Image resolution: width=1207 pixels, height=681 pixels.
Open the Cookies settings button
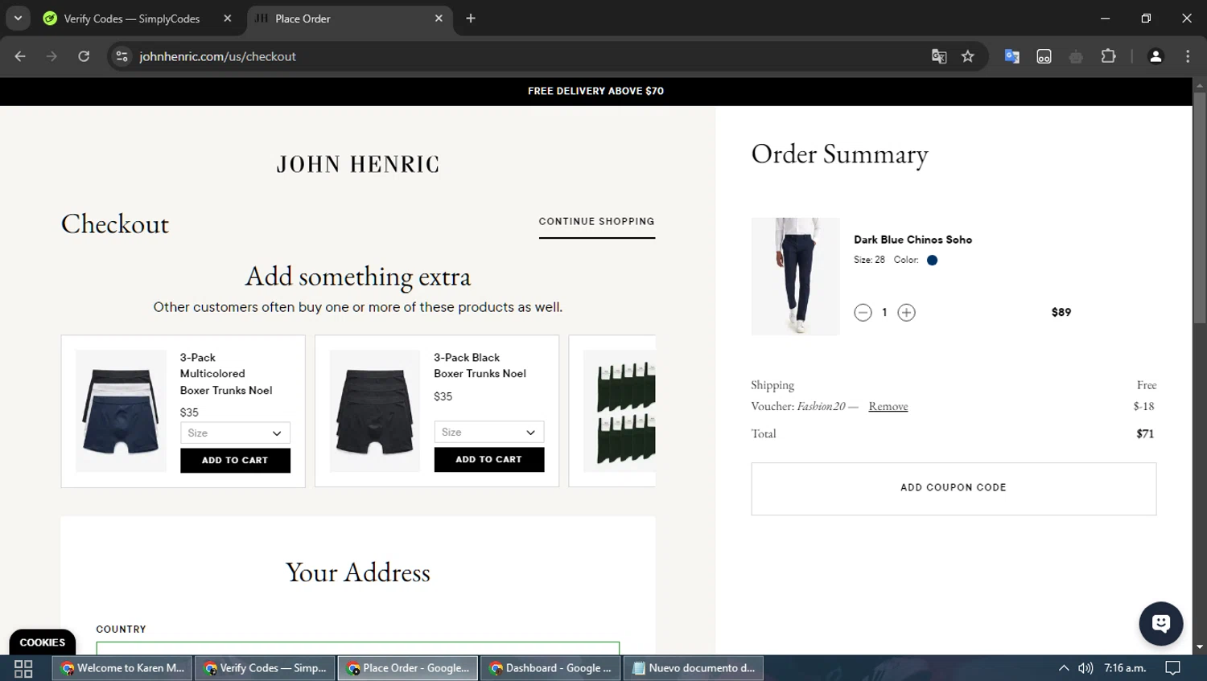[43, 642]
